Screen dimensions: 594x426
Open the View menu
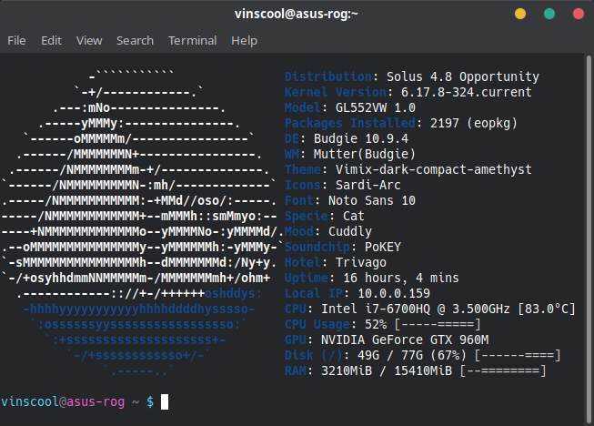click(x=89, y=41)
